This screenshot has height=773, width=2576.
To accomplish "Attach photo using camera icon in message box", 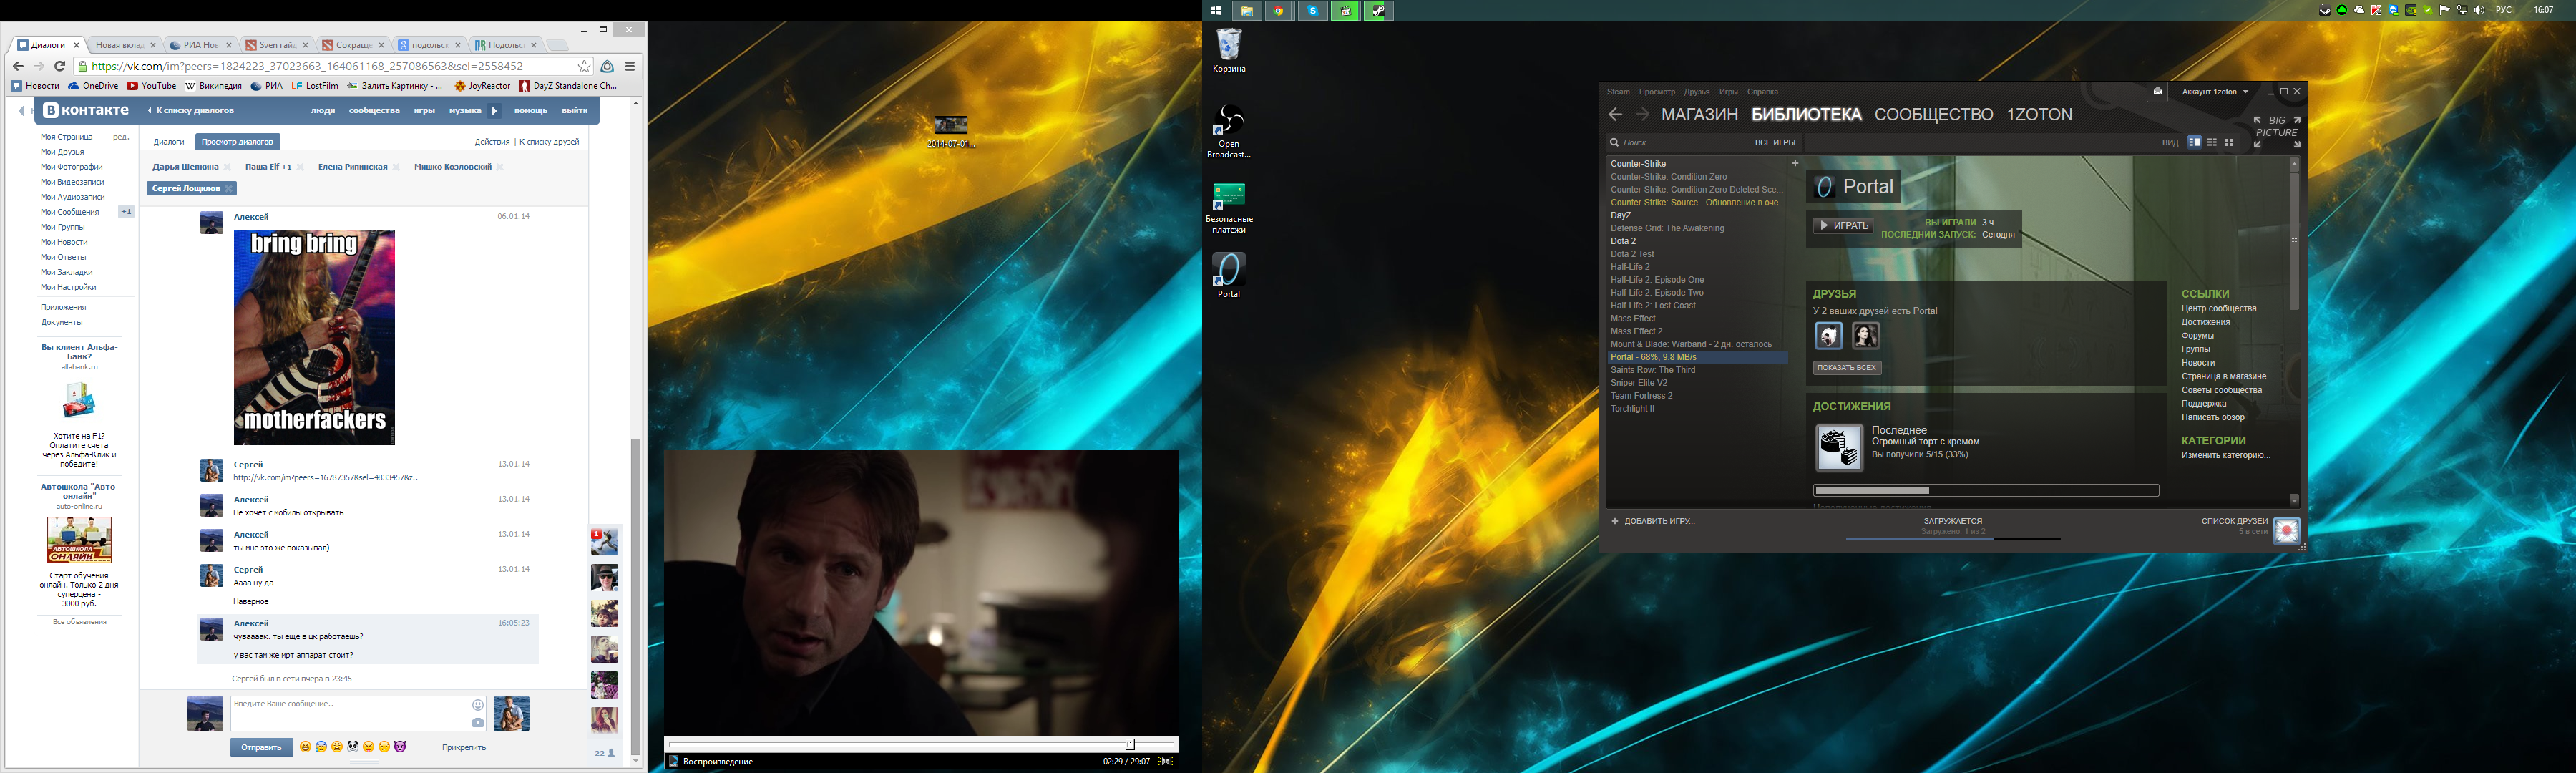I will [478, 722].
